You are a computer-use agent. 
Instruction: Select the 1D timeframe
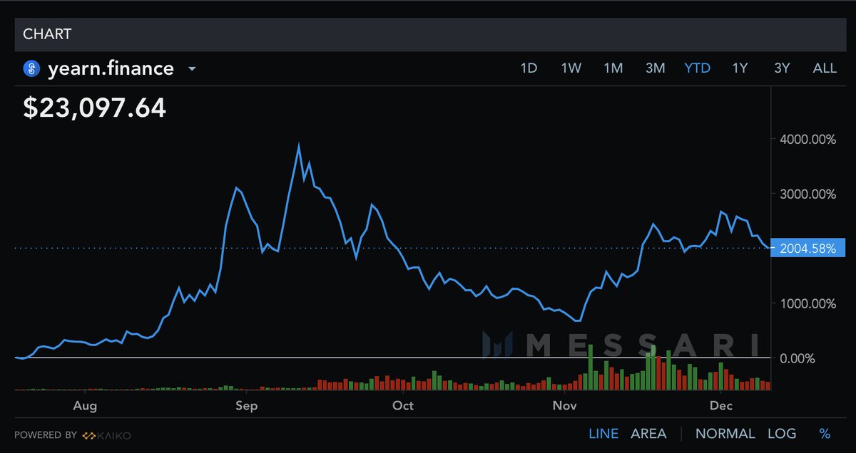point(529,68)
